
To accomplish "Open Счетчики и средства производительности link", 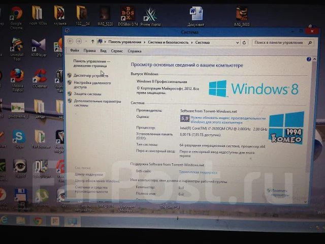I will [91, 189].
